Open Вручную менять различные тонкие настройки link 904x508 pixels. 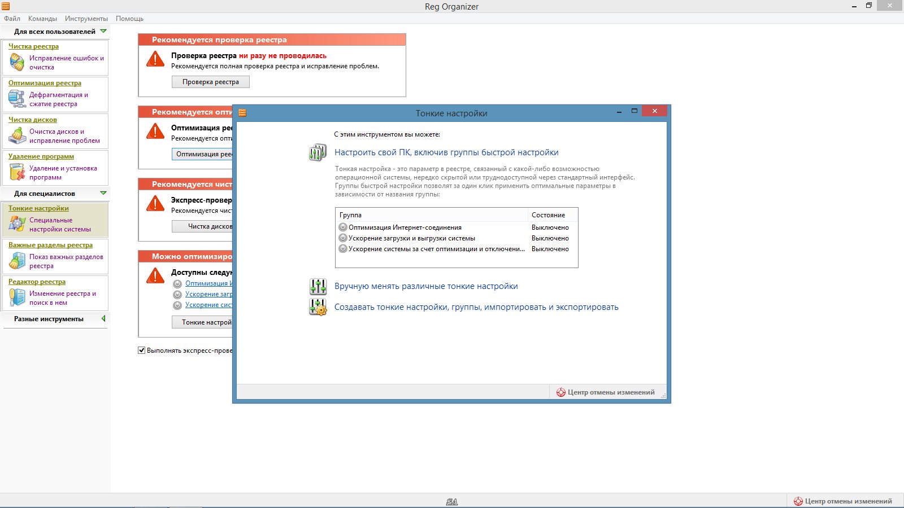(x=426, y=286)
